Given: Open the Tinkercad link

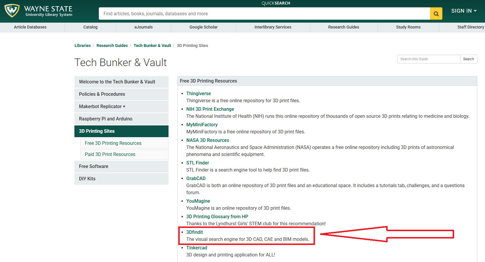Looking at the screenshot, I should (x=196, y=248).
